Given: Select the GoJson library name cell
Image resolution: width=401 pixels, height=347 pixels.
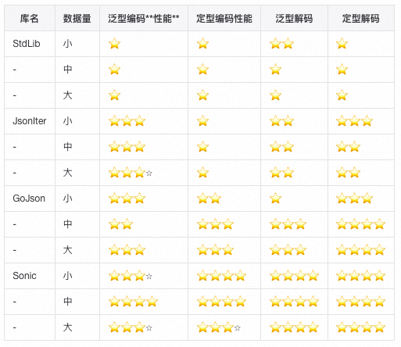Looking at the screenshot, I should (29, 199).
